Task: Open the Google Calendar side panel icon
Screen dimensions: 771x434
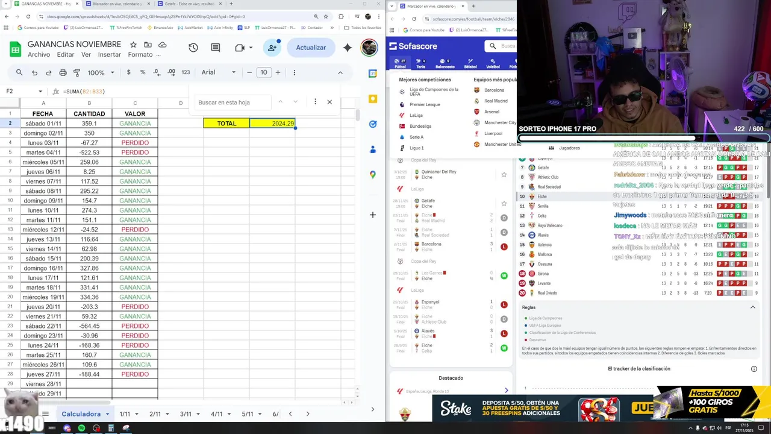Action: [373, 73]
